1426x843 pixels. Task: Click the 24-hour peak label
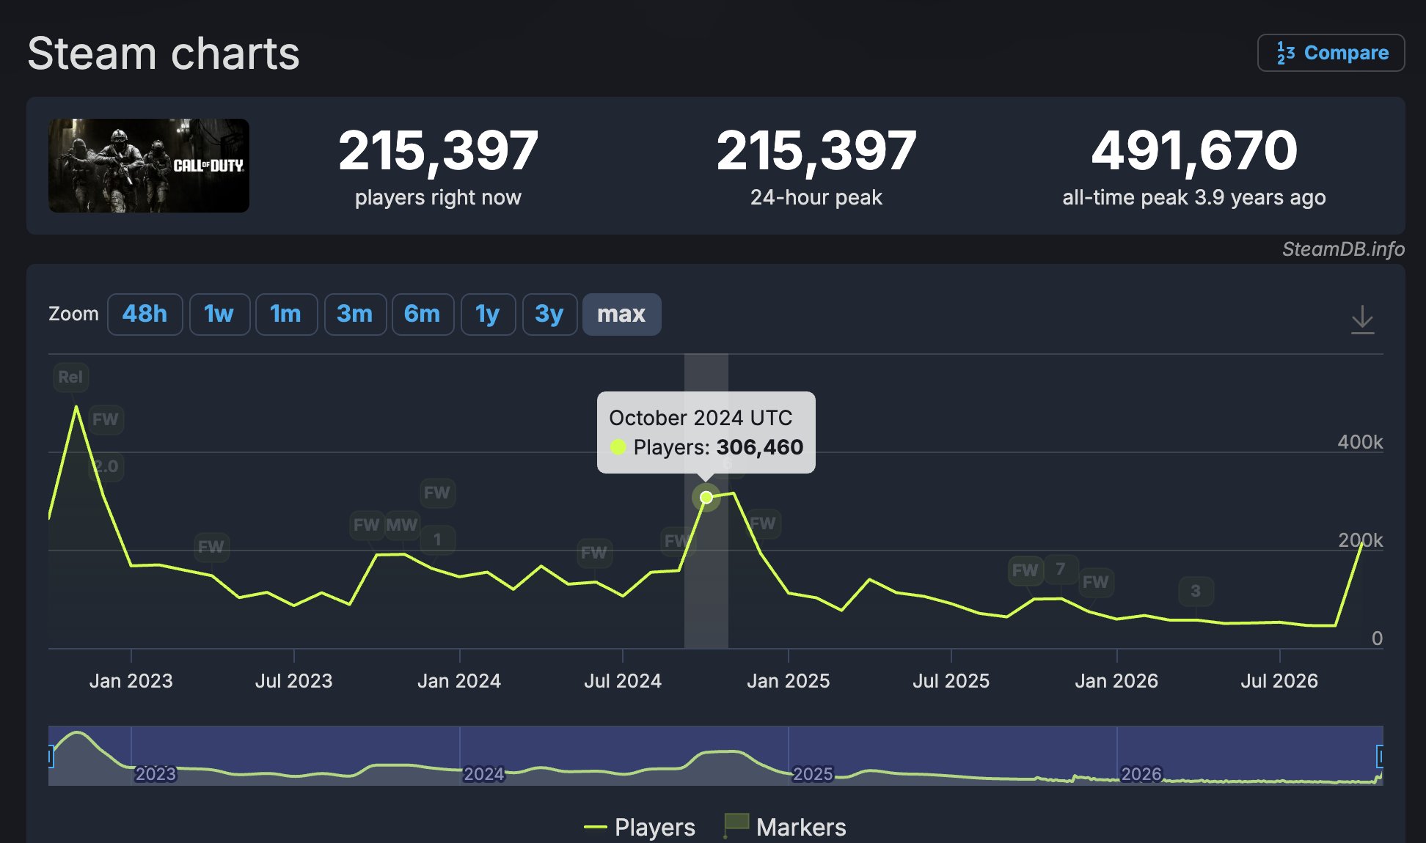click(816, 197)
